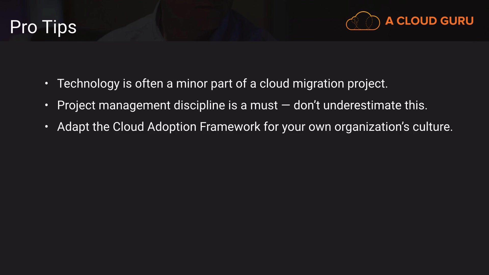The width and height of the screenshot is (489, 275).
Task: Click the word "organization's" in the third bullet
Action: 372,127
